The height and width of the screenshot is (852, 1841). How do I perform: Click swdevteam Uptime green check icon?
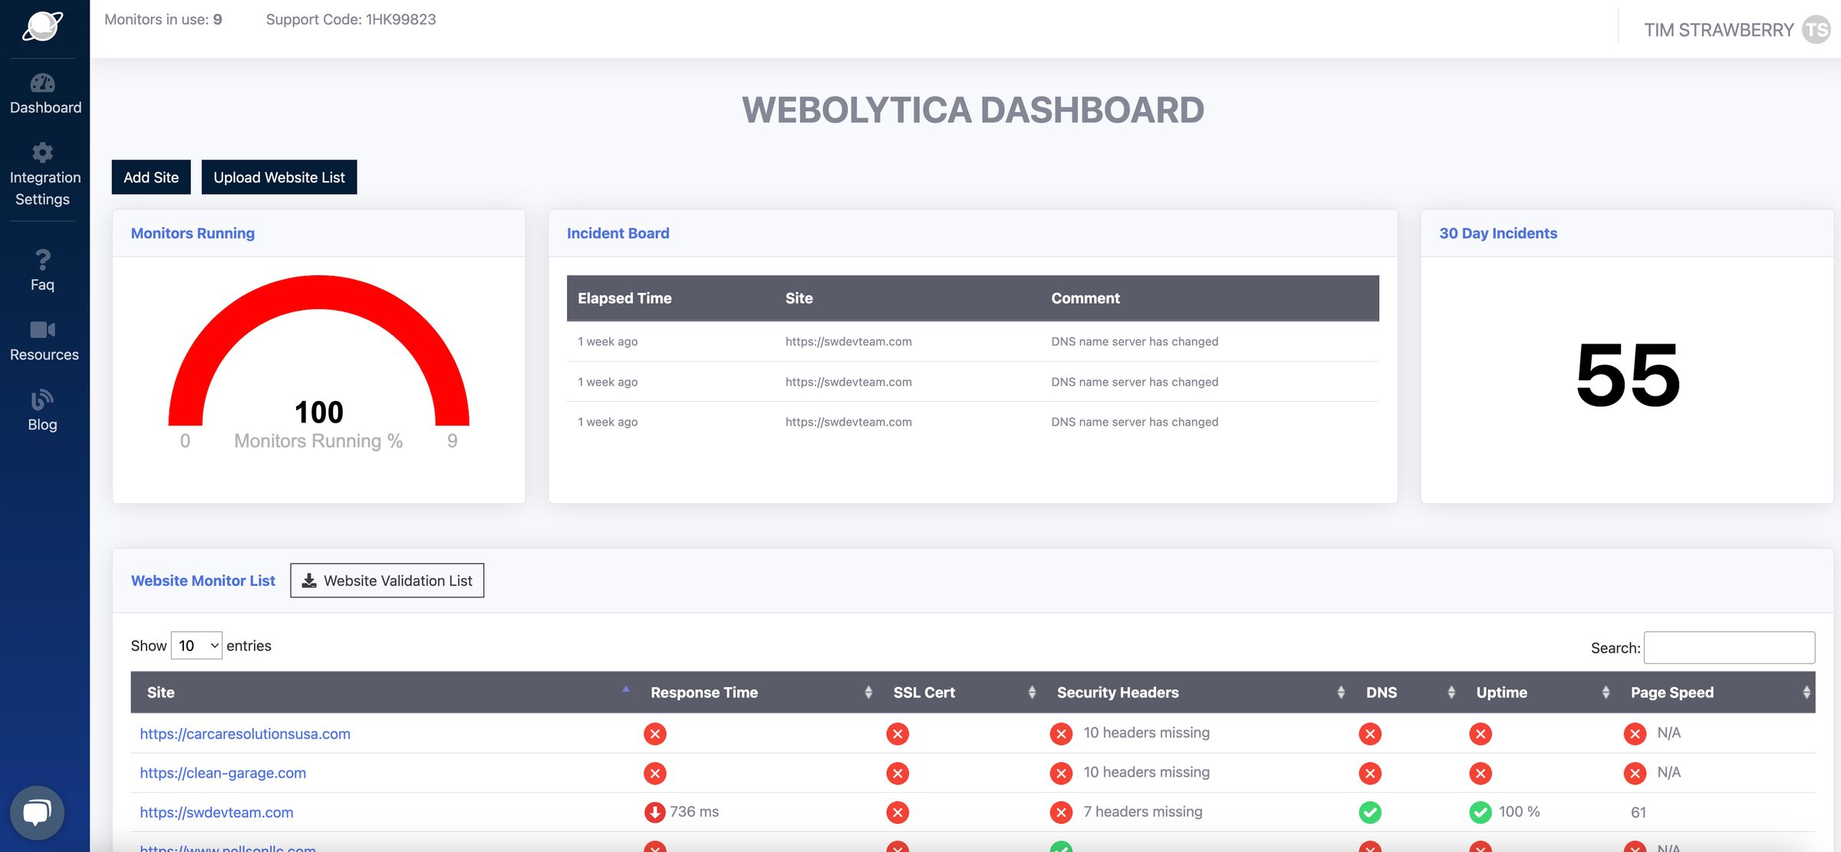[x=1480, y=812]
